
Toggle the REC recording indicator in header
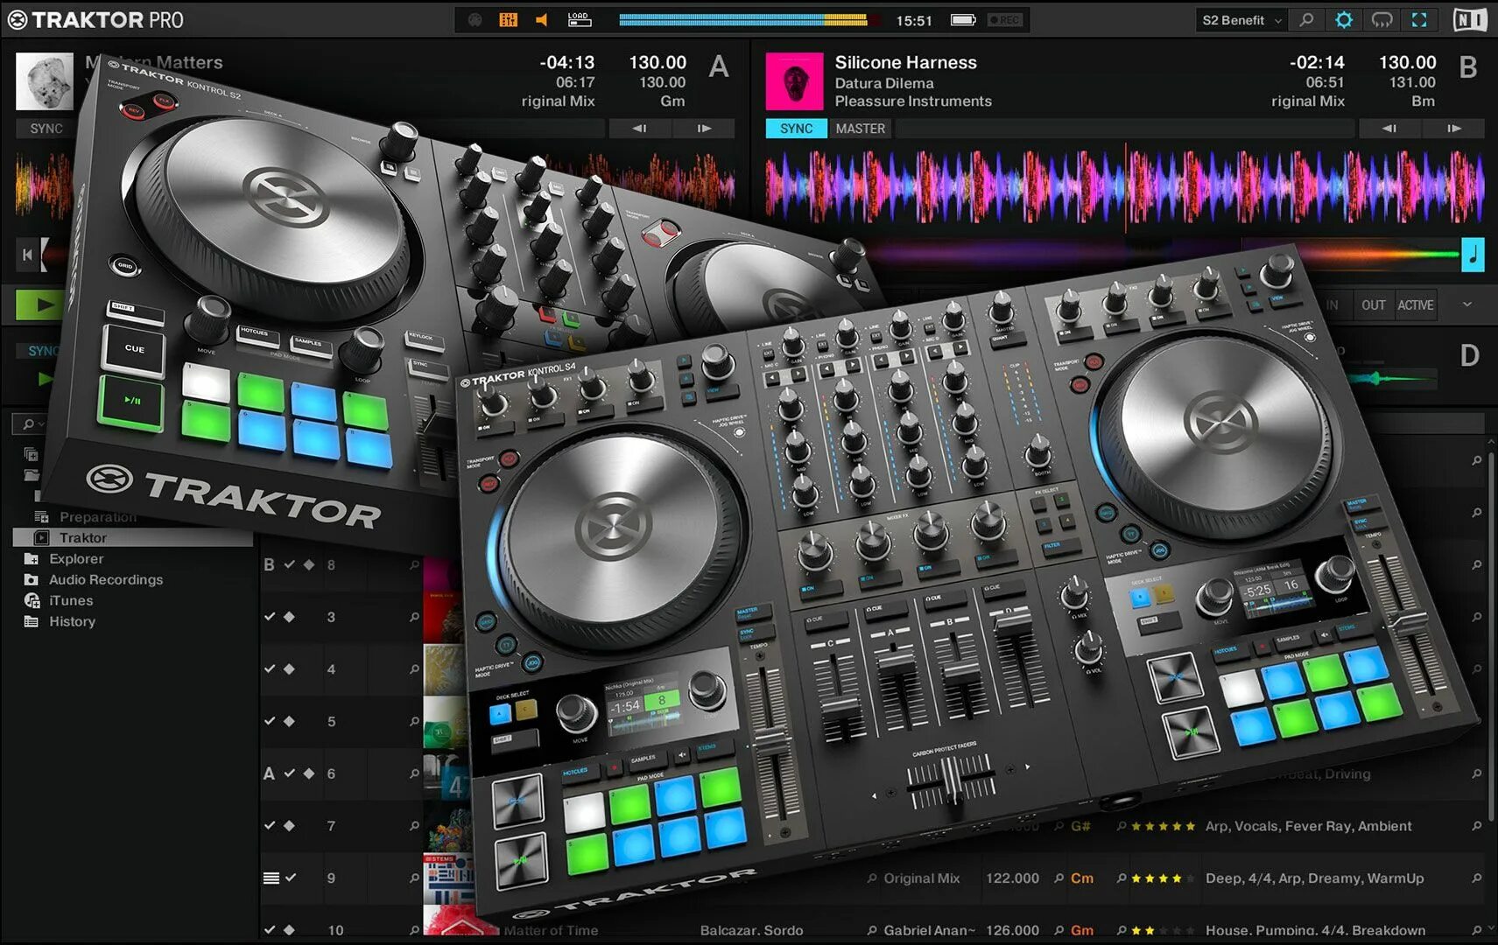coord(1003,20)
